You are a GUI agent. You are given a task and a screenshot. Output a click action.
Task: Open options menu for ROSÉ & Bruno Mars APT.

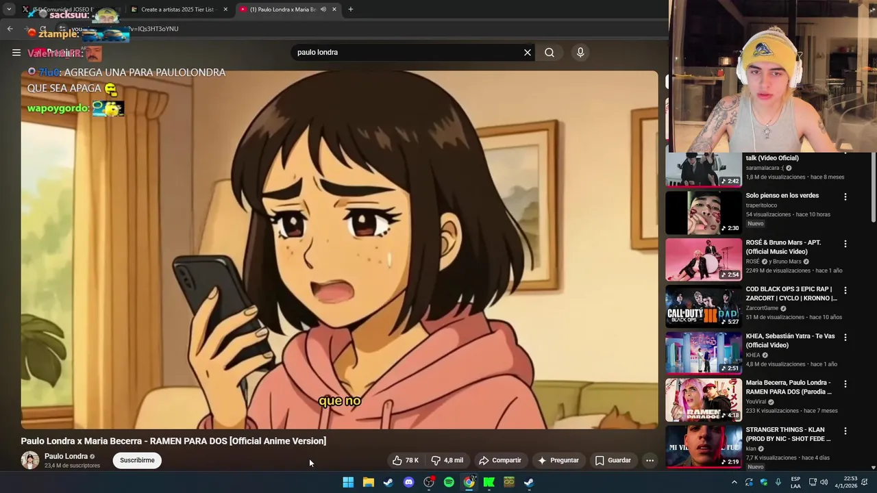tap(845, 244)
